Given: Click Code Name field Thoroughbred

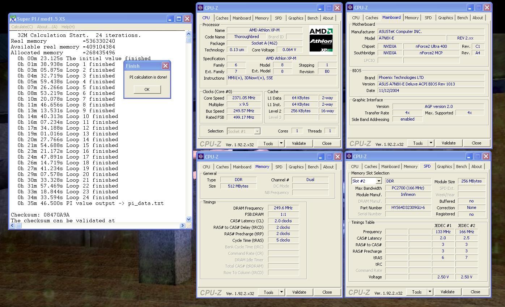Looking at the screenshot, I should [x=246, y=37].
